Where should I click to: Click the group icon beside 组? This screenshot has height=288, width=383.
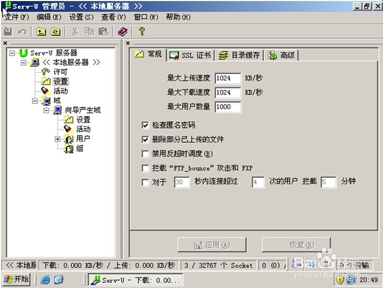pyautogui.click(x=69, y=149)
